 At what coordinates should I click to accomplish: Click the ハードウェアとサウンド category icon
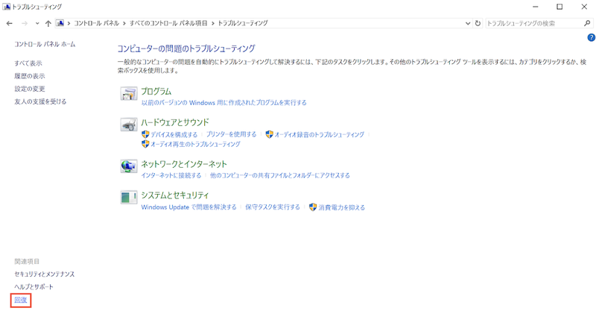tap(130, 125)
